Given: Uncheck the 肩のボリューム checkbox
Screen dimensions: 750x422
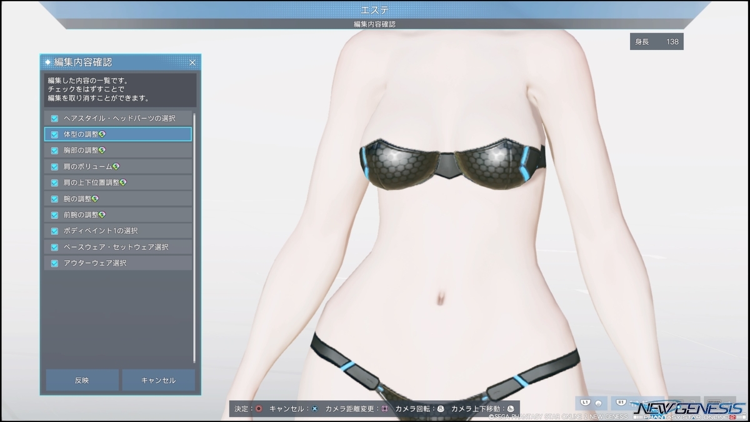Looking at the screenshot, I should pyautogui.click(x=55, y=166).
